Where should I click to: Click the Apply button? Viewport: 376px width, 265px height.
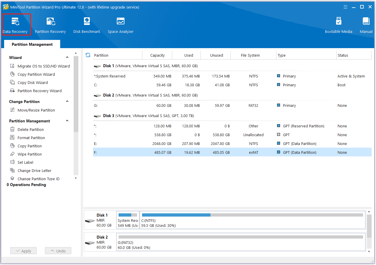click(23, 251)
